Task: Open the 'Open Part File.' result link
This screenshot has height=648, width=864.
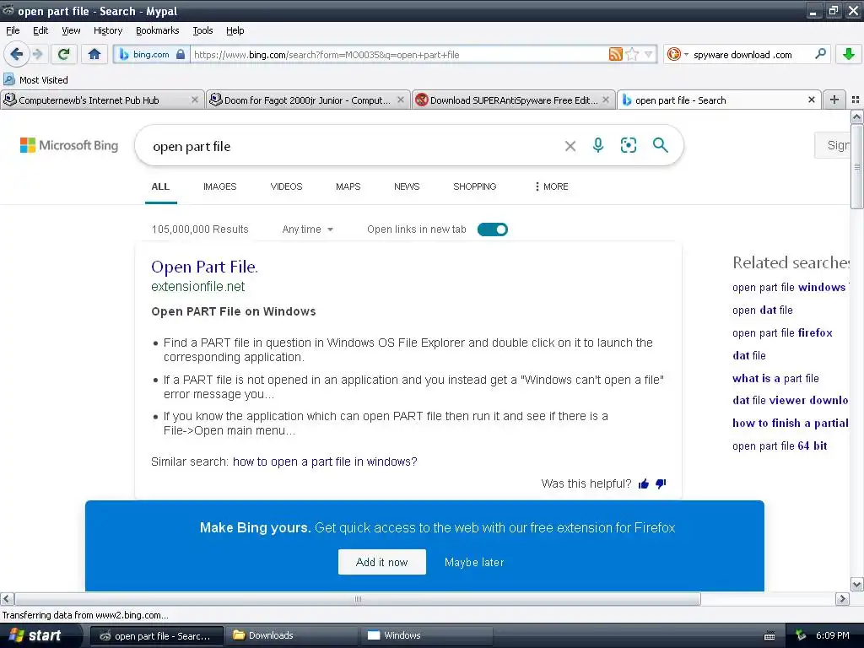Action: click(204, 267)
